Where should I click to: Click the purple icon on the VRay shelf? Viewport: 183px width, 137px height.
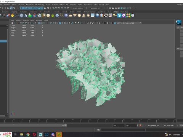pos(124,16)
